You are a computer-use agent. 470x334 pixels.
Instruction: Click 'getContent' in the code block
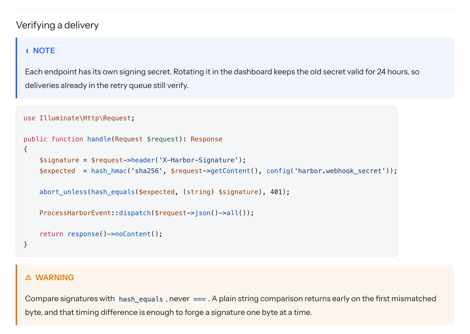click(230, 171)
